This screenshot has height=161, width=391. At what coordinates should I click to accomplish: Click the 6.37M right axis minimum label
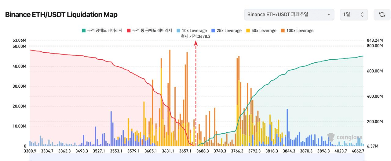373,146
